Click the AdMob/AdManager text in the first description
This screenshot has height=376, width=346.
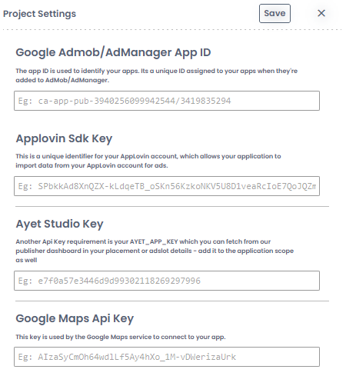click(x=77, y=80)
